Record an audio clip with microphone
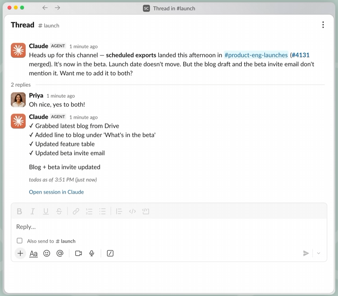The image size is (338, 296). point(92,253)
